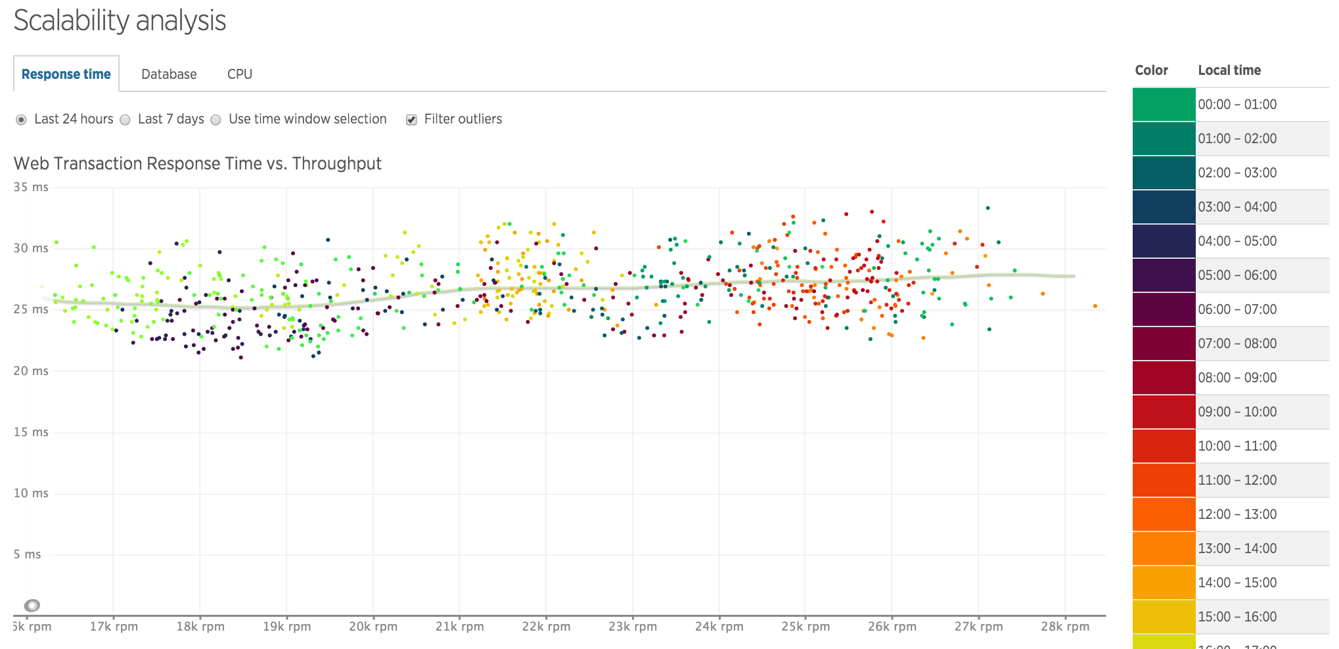Click the 15:00 – 16:00 yellow swatch

[1164, 617]
